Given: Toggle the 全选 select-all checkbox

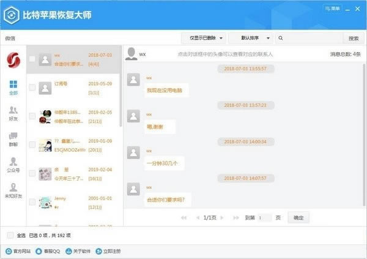Looking at the screenshot, I should point(10,235).
